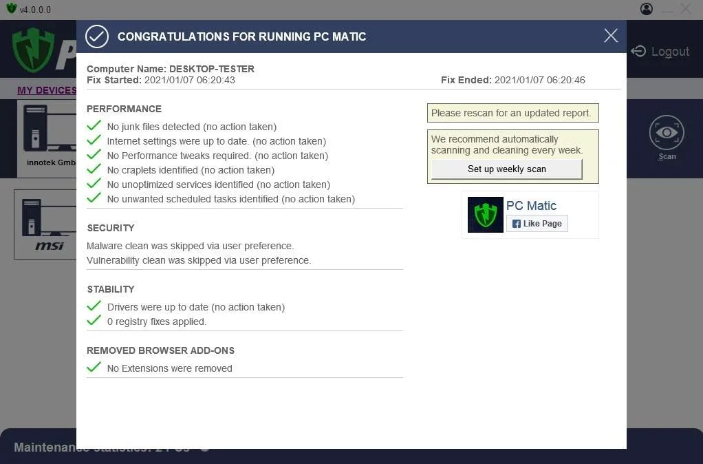This screenshot has height=464, width=703.
Task: Click the REMOVED BROWSER ADD-ONS heading
Action: (x=160, y=350)
